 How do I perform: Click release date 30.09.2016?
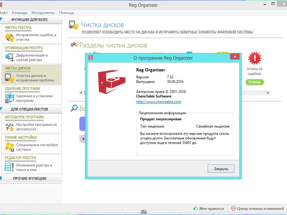click(175, 82)
